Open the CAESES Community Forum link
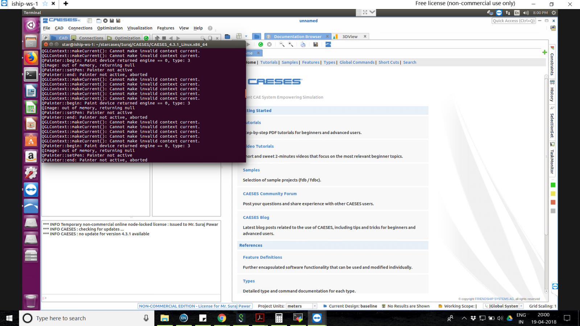This screenshot has width=580, height=326. [x=270, y=194]
